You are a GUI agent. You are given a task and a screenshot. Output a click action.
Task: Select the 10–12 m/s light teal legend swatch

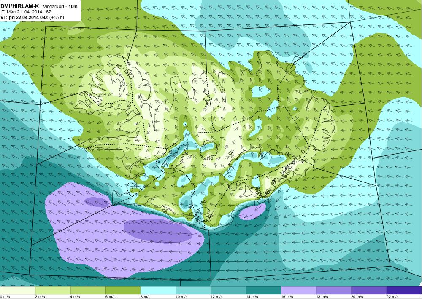pyautogui.click(x=193, y=291)
